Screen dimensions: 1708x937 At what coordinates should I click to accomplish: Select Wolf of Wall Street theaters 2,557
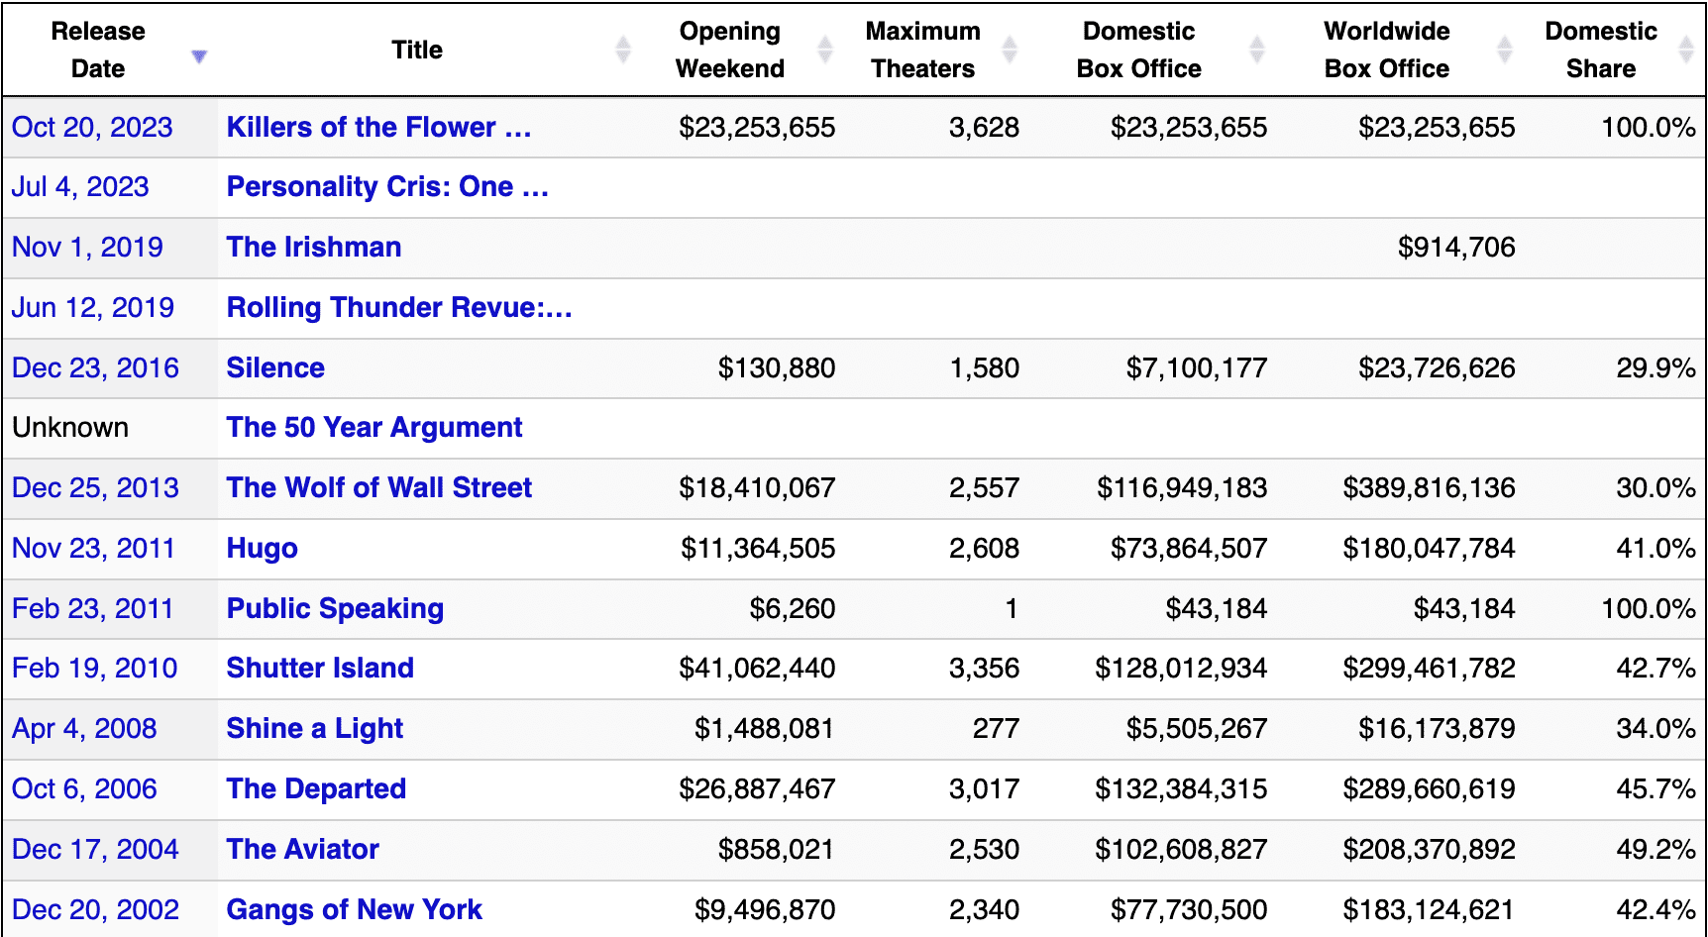point(984,487)
